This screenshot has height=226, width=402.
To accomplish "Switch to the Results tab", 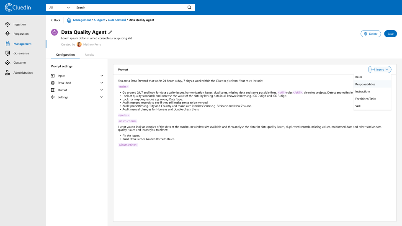I will pyautogui.click(x=89, y=54).
